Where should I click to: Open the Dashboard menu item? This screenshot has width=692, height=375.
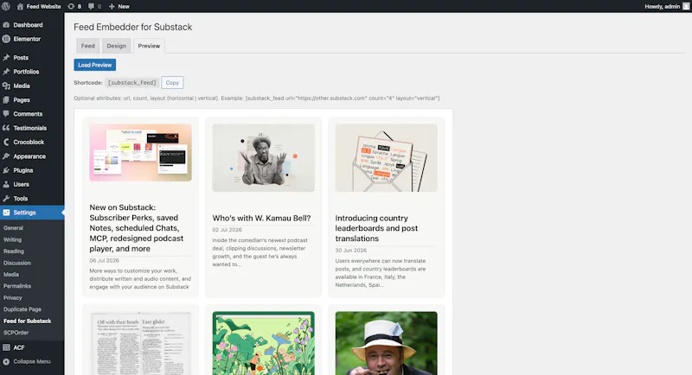tap(28, 25)
